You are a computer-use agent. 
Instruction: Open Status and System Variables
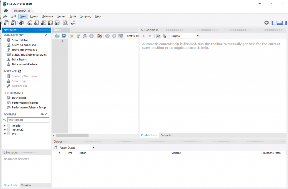pyautogui.click(x=29, y=55)
